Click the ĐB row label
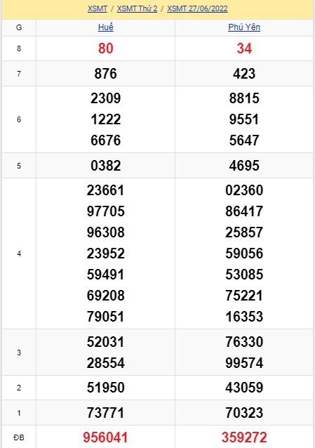315x448 pixels. click(19, 437)
